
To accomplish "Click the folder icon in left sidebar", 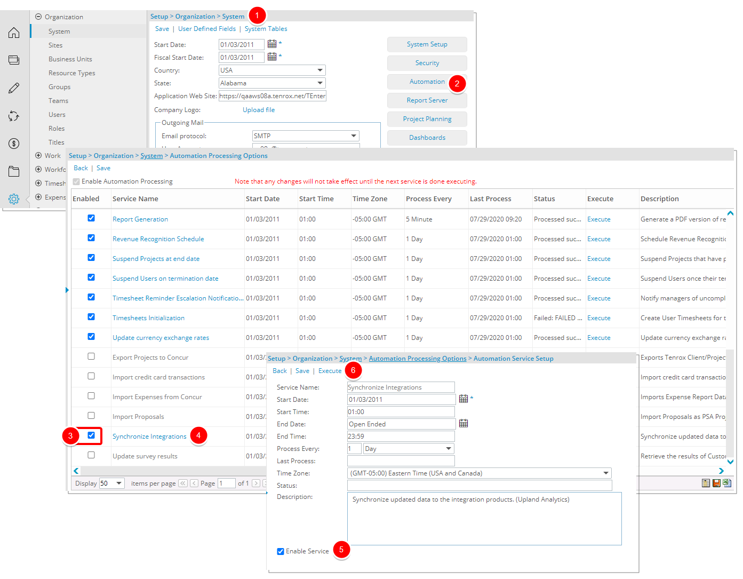I will pos(14,171).
